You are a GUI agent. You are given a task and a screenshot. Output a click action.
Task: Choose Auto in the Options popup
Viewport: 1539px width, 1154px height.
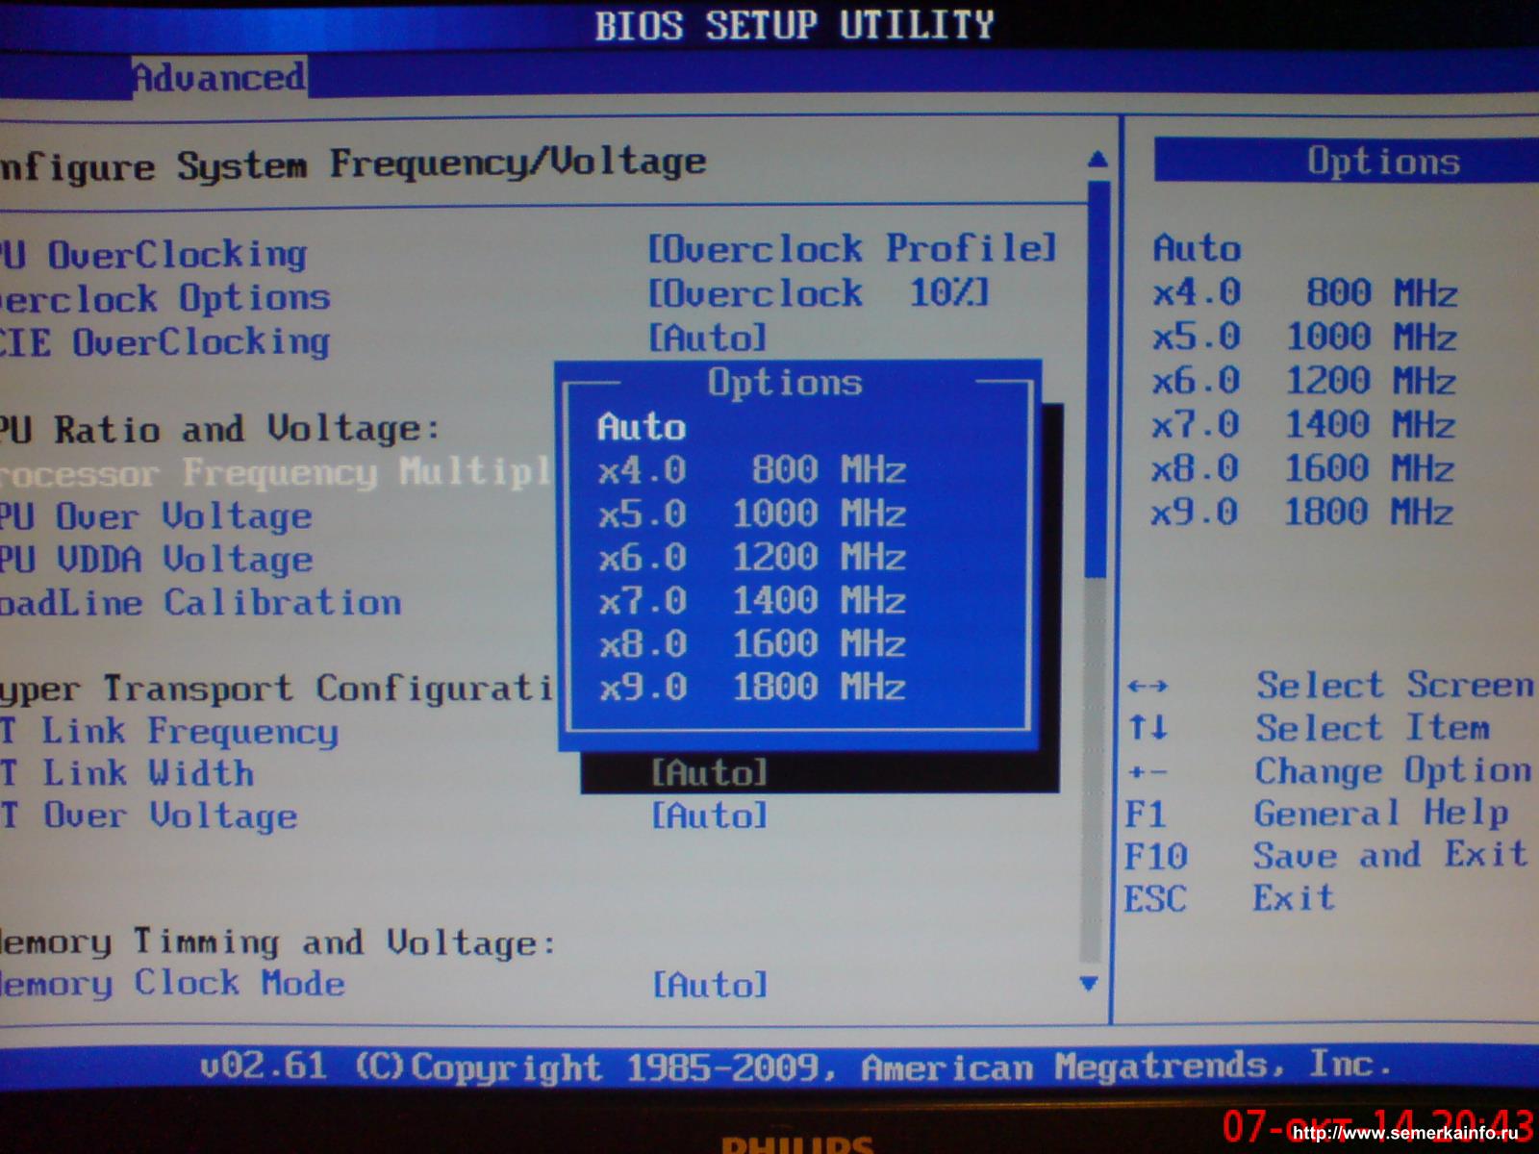(642, 427)
